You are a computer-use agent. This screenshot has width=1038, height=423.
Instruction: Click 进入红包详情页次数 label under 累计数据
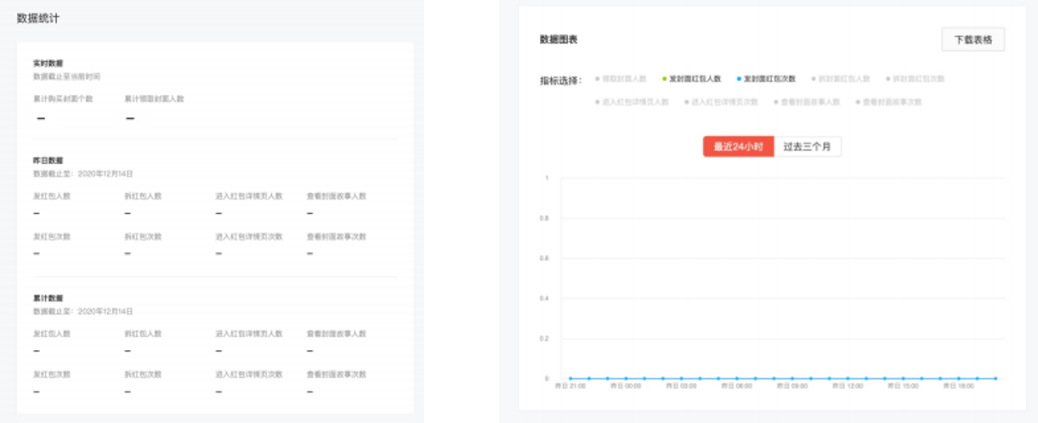[x=249, y=374]
